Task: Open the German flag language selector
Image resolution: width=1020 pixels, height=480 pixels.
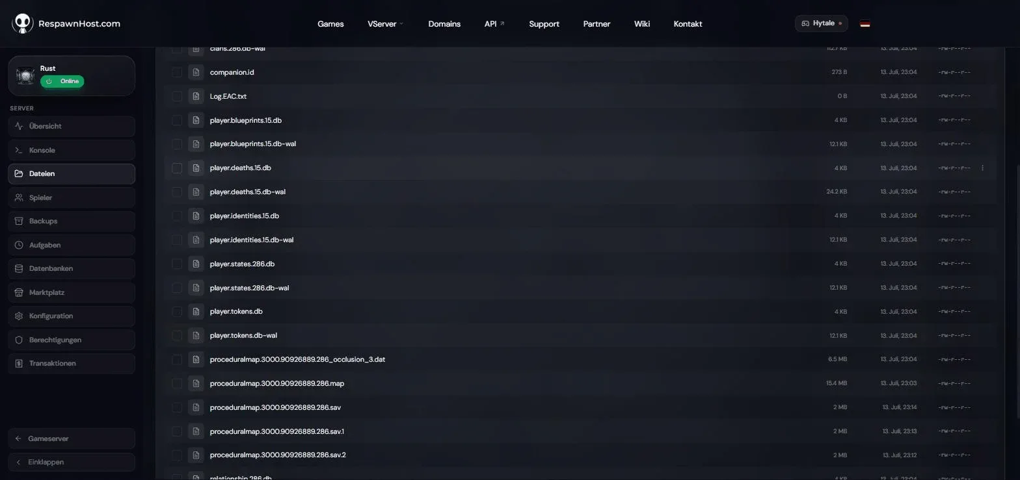Action: tap(865, 24)
